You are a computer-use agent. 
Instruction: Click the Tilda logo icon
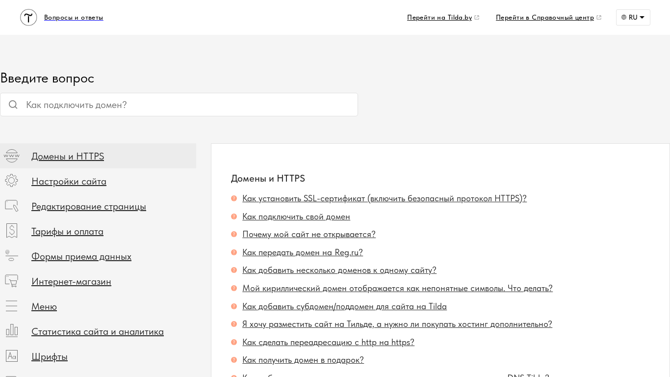pyautogui.click(x=28, y=18)
